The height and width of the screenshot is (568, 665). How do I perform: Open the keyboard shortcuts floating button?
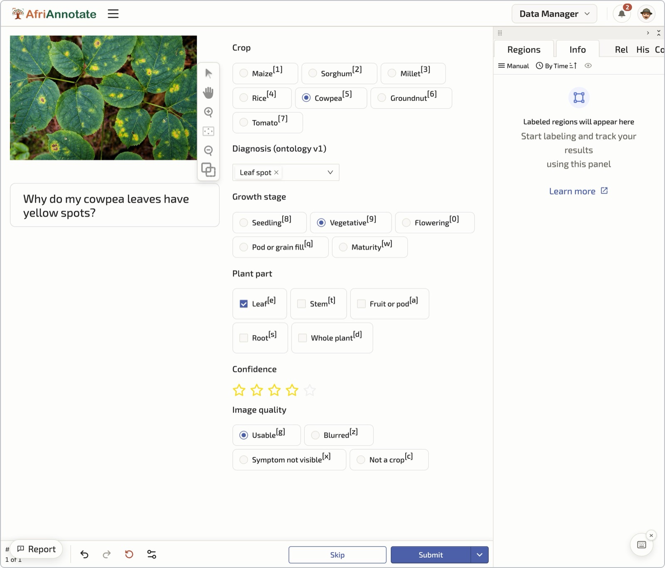[x=641, y=545]
